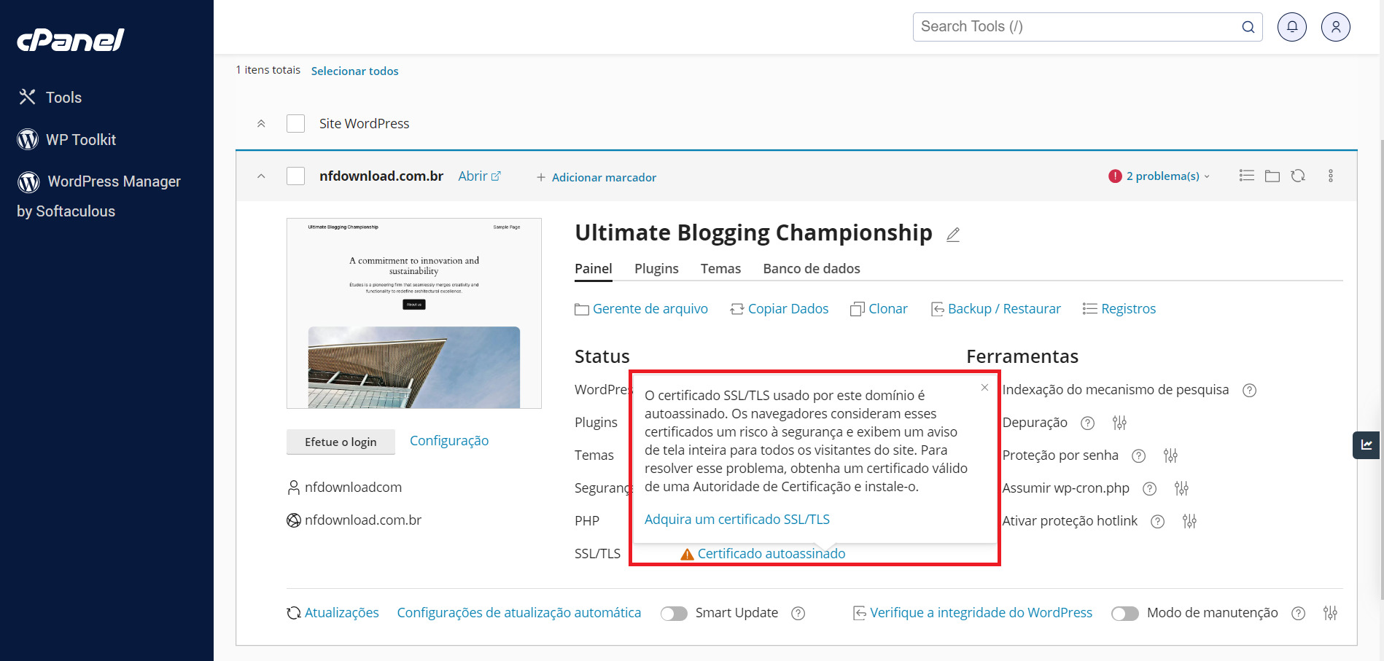Collapse the nfdownload.com.br site row
1384x661 pixels.
[261, 176]
